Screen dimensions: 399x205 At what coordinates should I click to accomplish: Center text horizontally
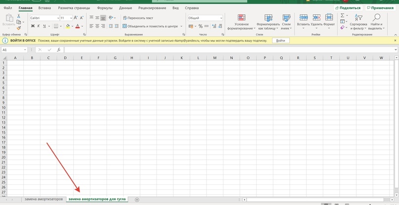97,26
